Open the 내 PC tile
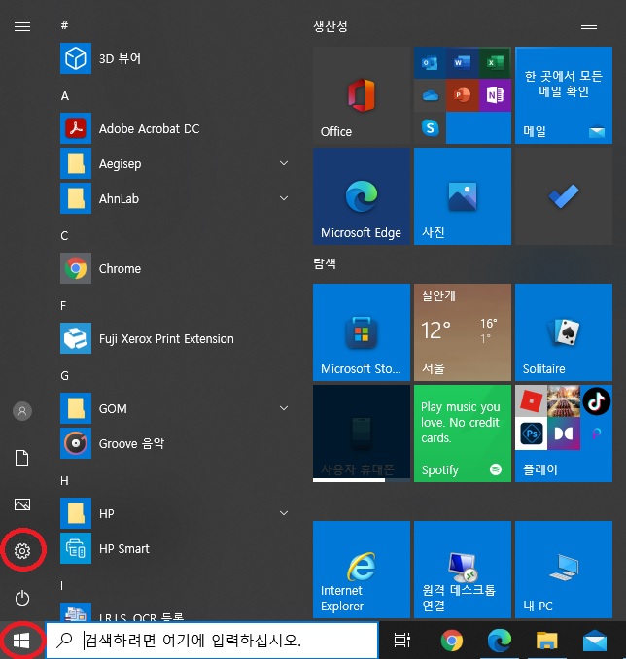Image resolution: width=626 pixels, height=659 pixels. (x=564, y=570)
